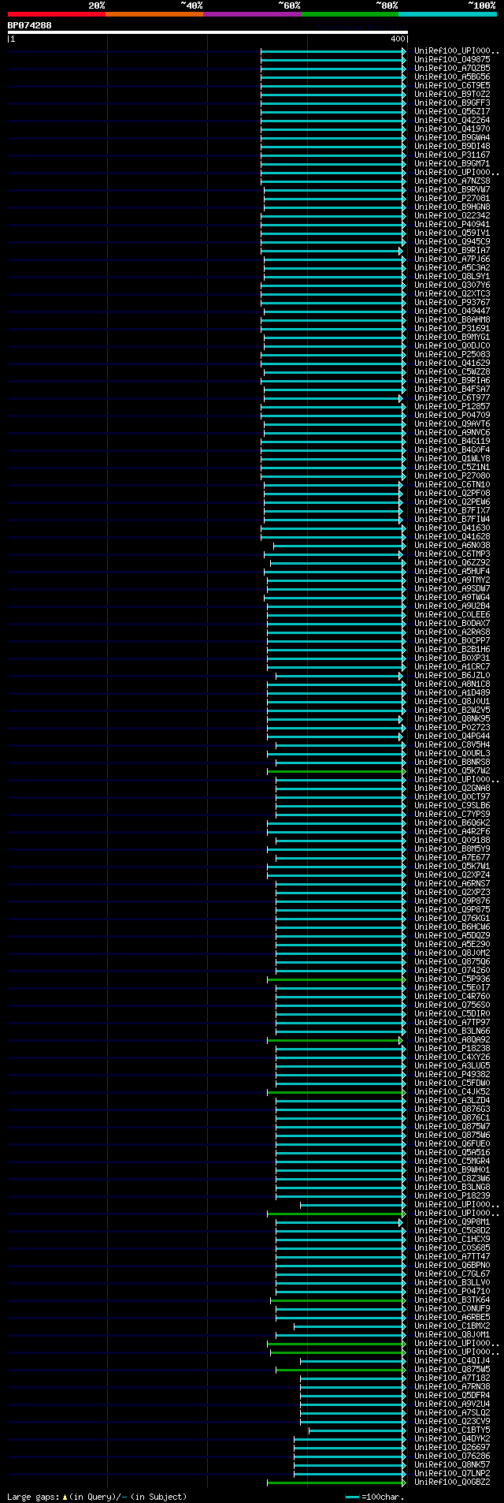The image size is (504, 1503).
Task: Select the UniRef100_Q945C9 label
Action: tap(452, 241)
